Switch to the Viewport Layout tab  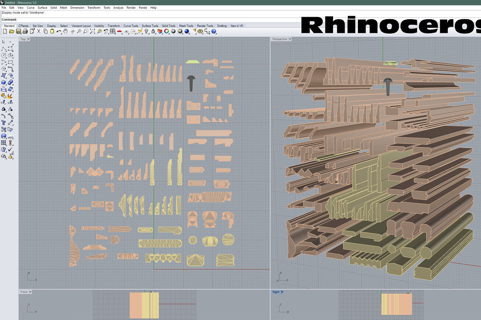point(81,26)
